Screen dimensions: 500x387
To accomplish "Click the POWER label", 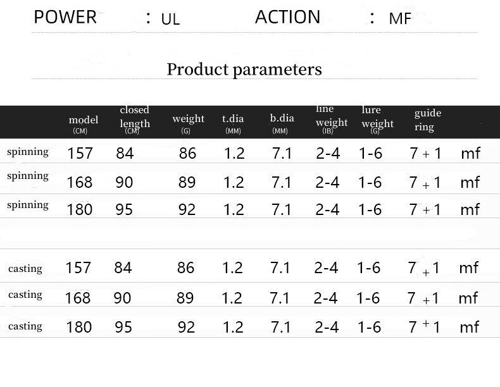I will (x=65, y=17).
